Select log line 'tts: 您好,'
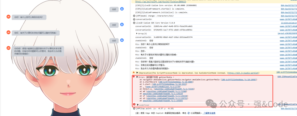The width and height of the screenshot is (297, 116). click(x=141, y=51)
